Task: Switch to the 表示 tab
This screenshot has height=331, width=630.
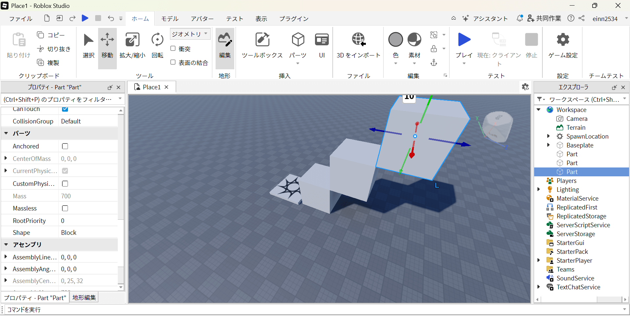Action: (x=261, y=19)
